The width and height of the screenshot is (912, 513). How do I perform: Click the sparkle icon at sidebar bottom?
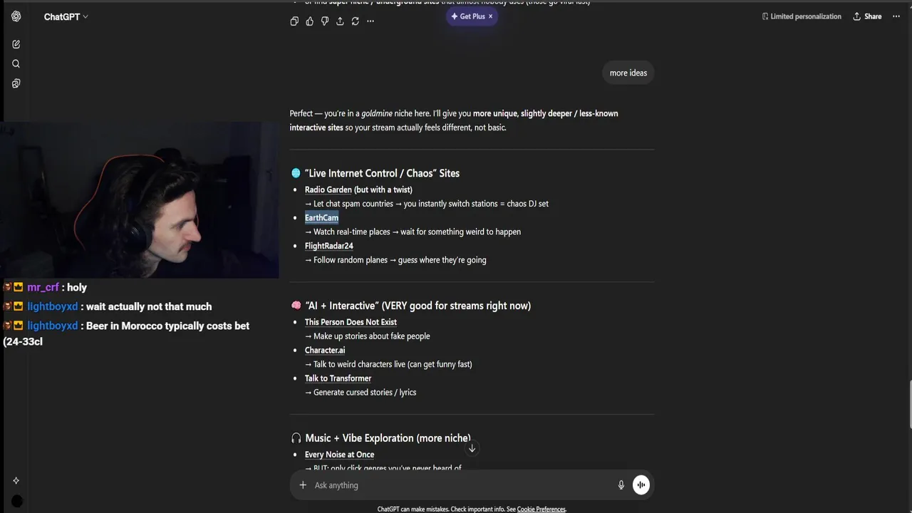click(x=16, y=481)
